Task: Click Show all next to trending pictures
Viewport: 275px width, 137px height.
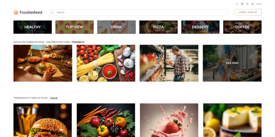Action: click(54, 98)
